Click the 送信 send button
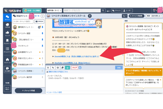 (119, 68)
